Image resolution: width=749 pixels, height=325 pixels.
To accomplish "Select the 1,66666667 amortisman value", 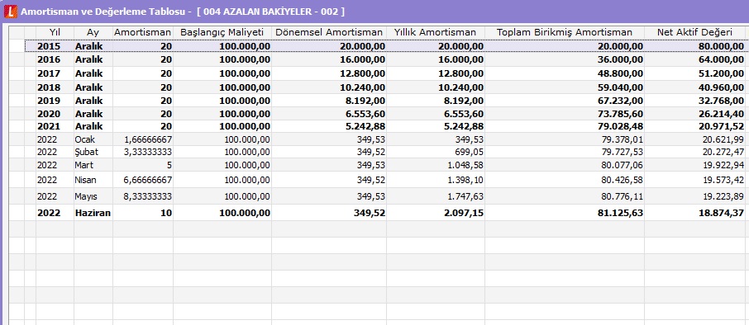I will tap(143, 139).
